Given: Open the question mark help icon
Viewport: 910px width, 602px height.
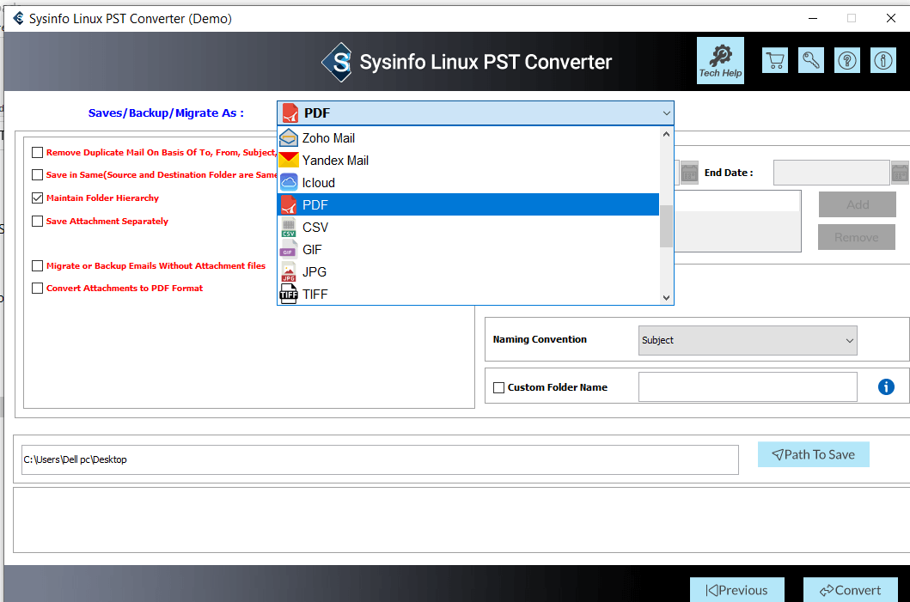Looking at the screenshot, I should pos(846,61).
